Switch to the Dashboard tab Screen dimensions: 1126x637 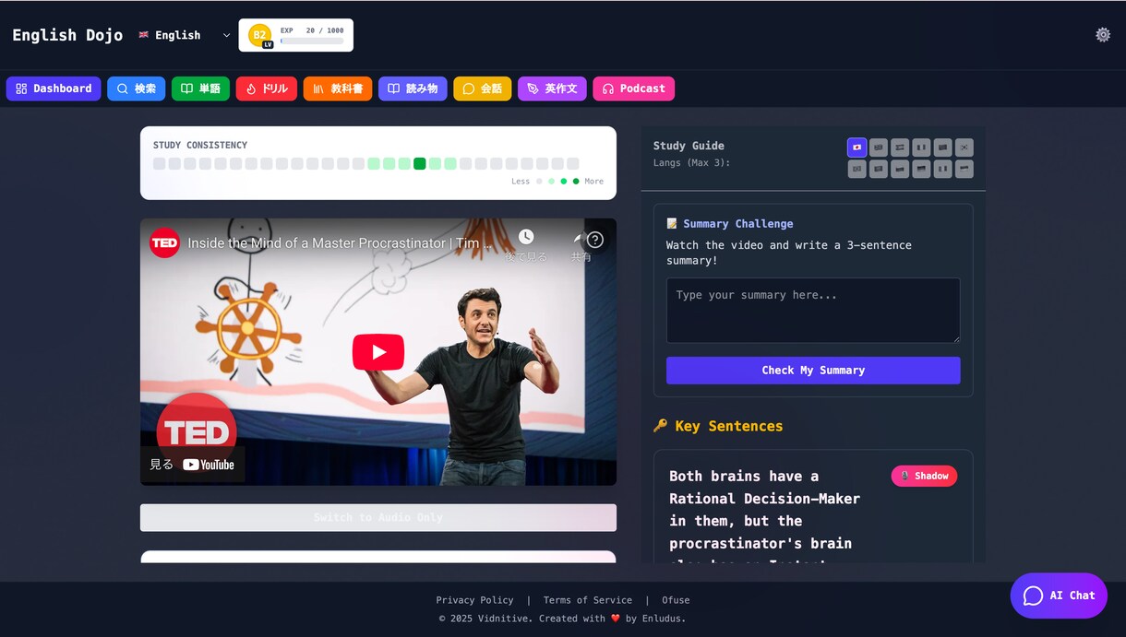click(x=54, y=88)
